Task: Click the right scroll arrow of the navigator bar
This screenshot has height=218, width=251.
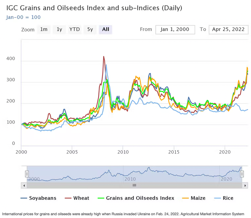Action: click(245, 186)
